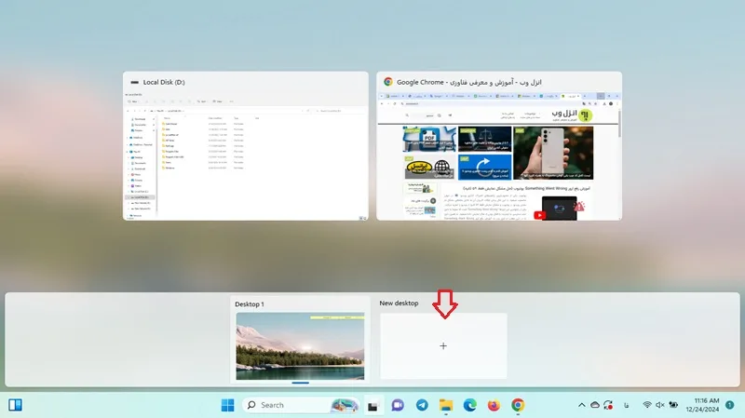Click the New desktop label
This screenshot has height=418, width=745.
click(399, 303)
